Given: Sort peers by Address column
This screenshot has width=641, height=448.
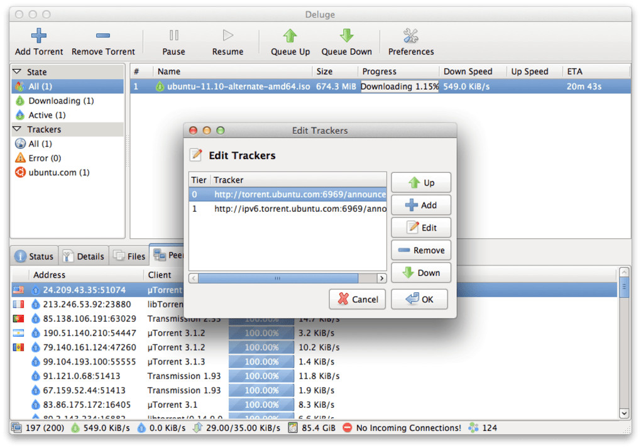Looking at the screenshot, I should tap(86, 275).
